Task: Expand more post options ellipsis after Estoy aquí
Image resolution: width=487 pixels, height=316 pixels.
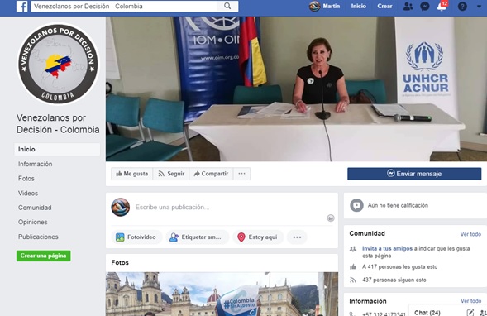Action: 297,237
